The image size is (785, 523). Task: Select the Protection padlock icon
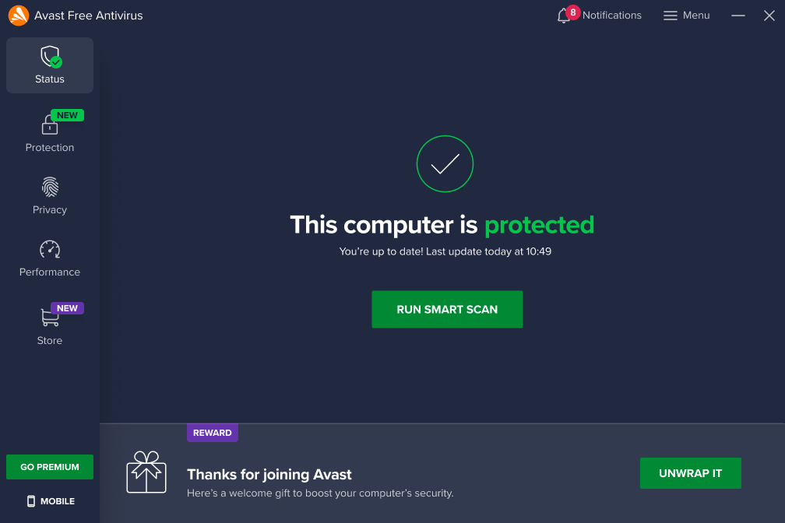pos(50,125)
